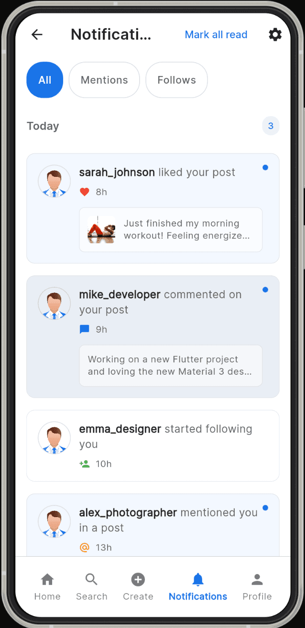Screen dimensions: 305x628
Task: Tap Mark all read
Action: tap(216, 34)
